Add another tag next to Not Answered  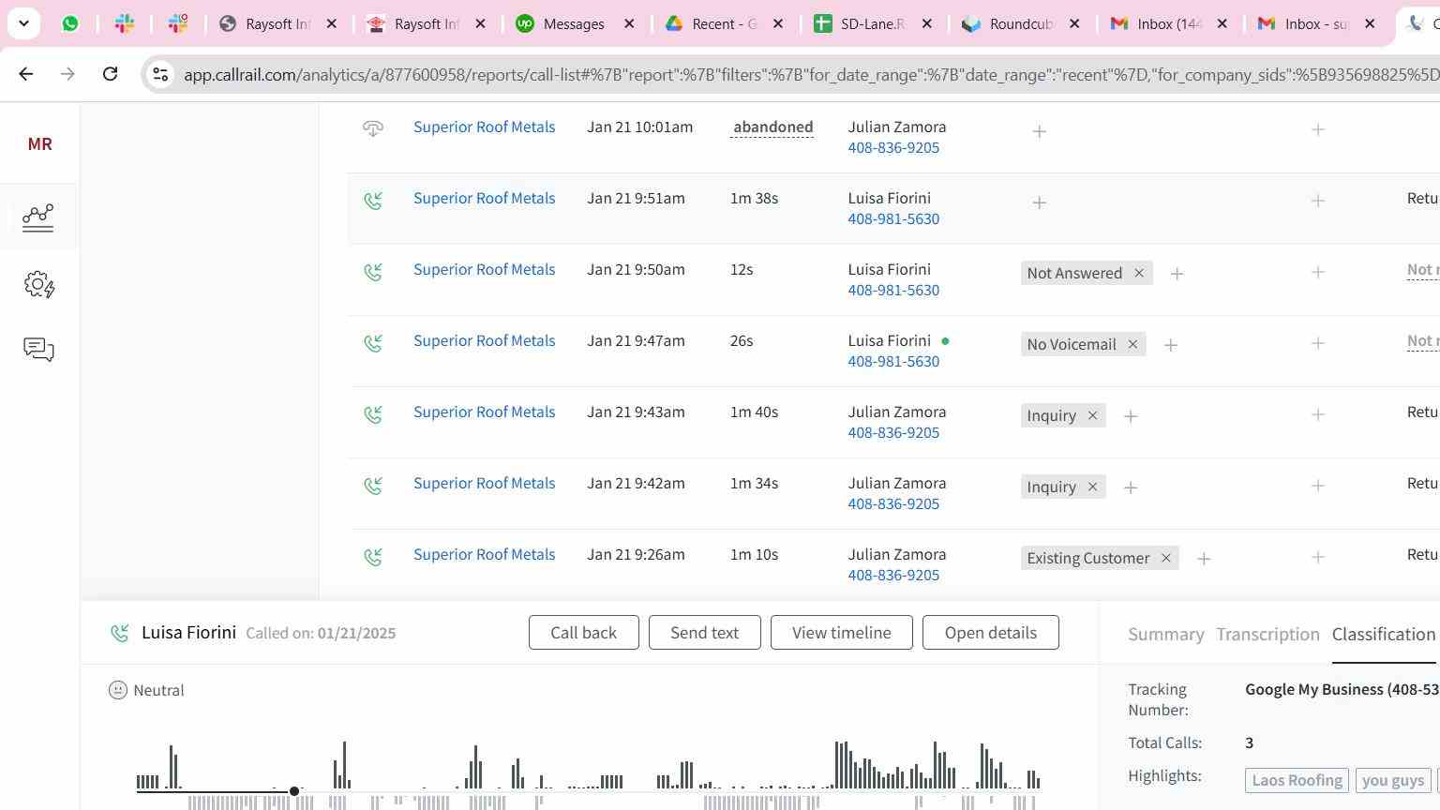click(x=1177, y=274)
